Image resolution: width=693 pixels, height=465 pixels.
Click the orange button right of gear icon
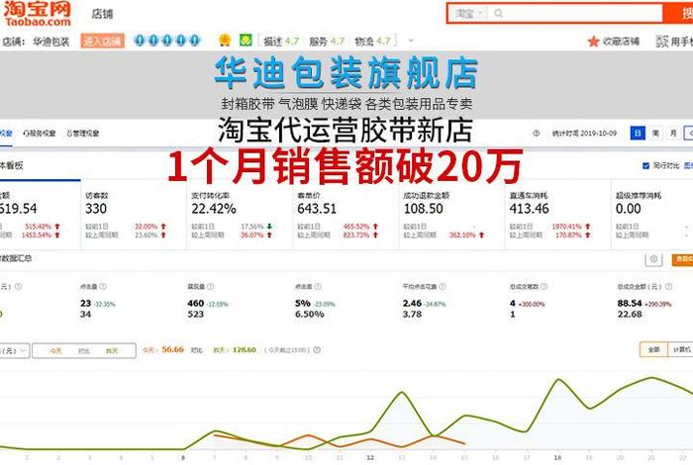tap(682, 259)
